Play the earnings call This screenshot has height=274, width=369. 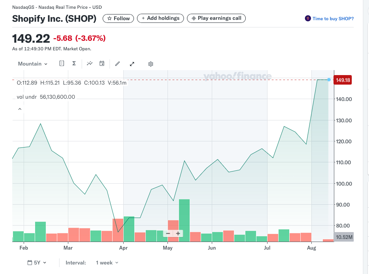[x=216, y=18]
